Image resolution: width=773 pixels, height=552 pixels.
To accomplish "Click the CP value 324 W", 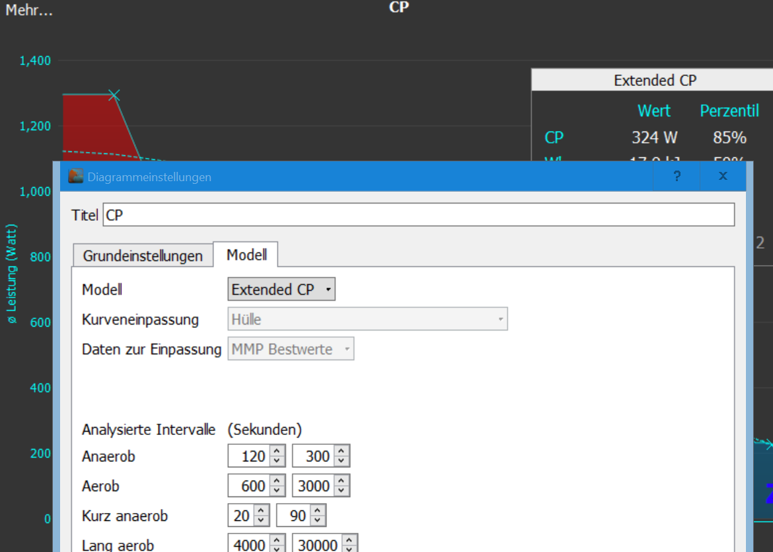I will pos(654,138).
